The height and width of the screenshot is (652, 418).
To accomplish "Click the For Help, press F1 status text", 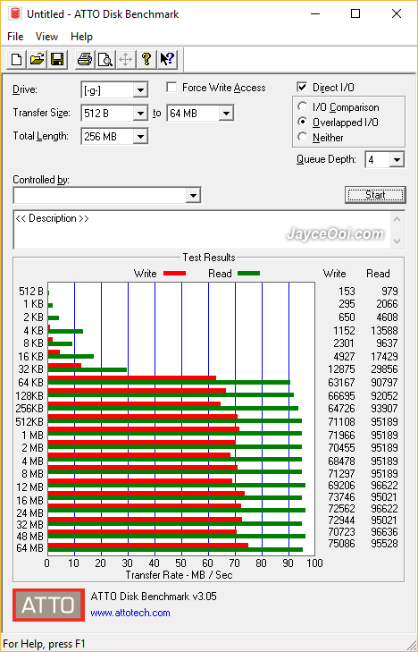I will click(x=45, y=644).
